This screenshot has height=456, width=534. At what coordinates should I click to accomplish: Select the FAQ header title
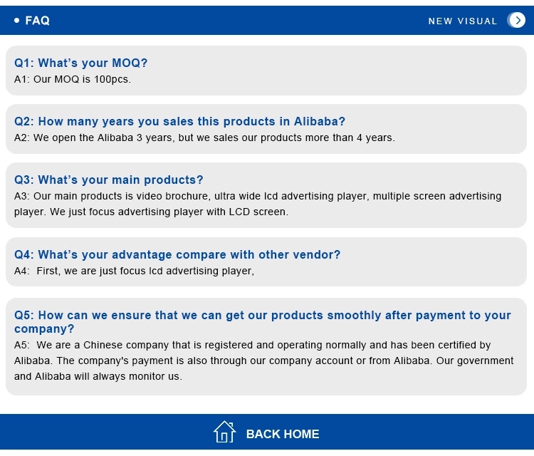point(38,21)
